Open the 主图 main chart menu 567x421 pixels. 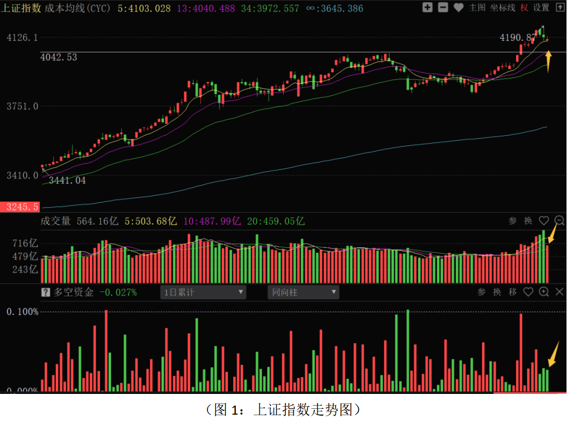478,7
